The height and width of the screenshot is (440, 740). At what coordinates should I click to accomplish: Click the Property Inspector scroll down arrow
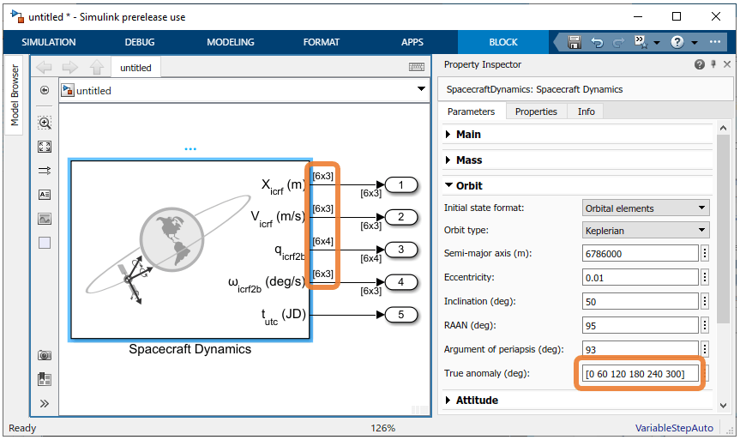click(723, 405)
